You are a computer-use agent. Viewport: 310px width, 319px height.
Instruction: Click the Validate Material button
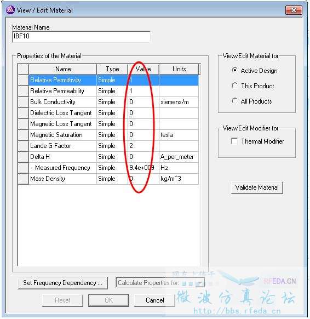pos(257,187)
